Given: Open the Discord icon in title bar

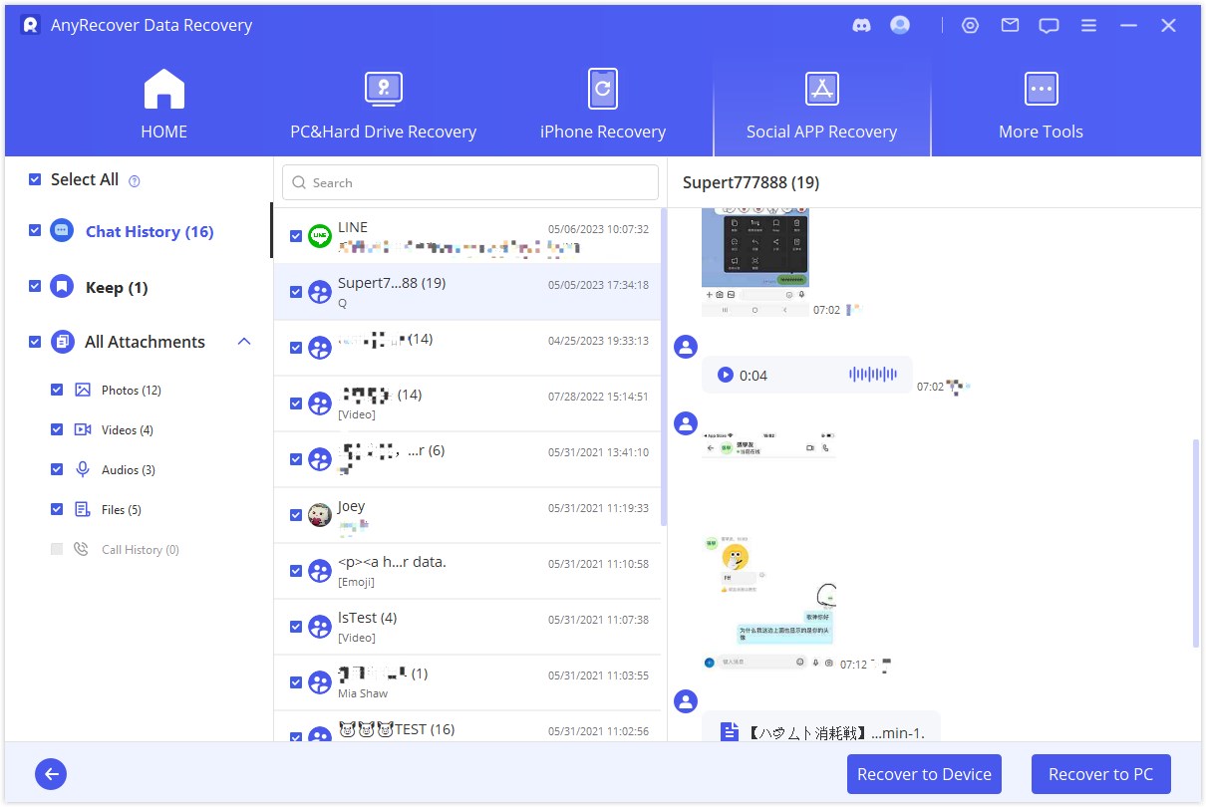Looking at the screenshot, I should 862,26.
